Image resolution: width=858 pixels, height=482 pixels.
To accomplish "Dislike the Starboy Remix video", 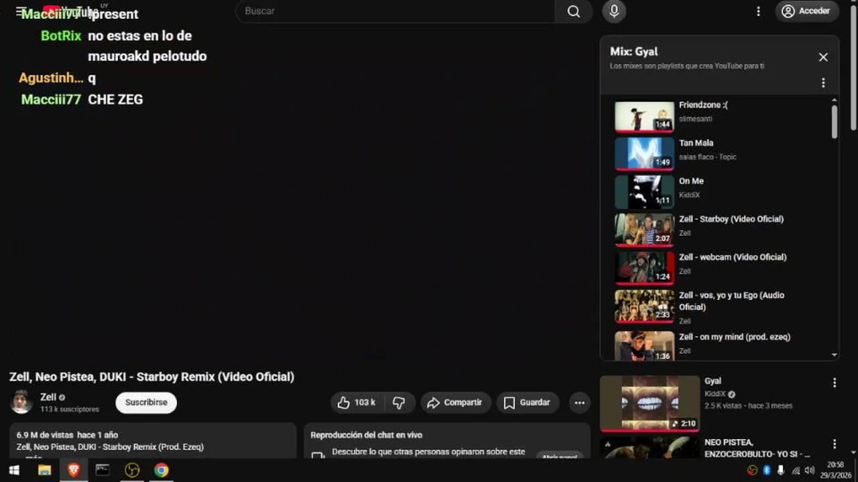I will 399,402.
